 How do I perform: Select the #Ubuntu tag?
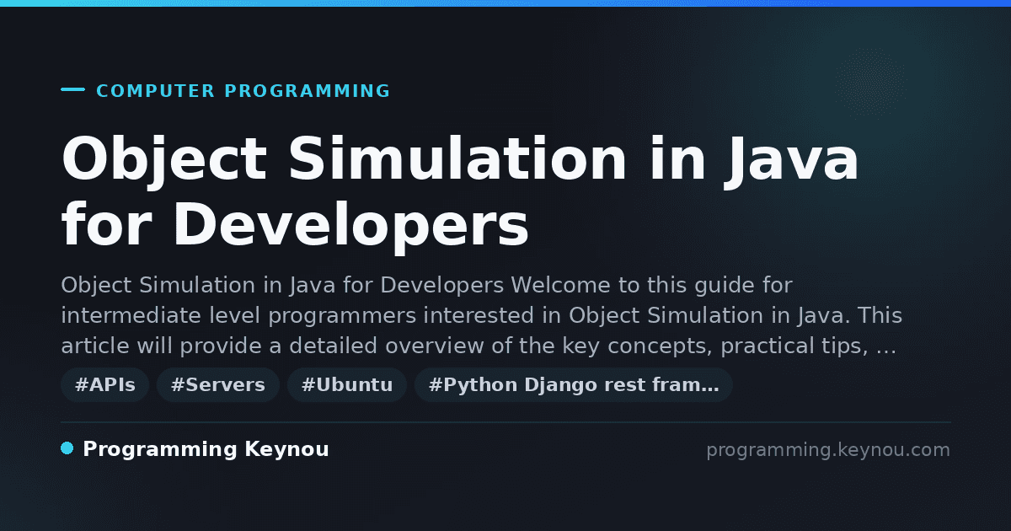click(347, 385)
